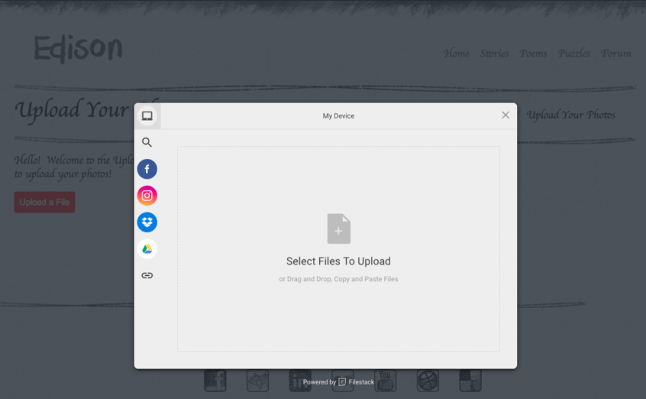Choose Google Drive as the upload source
Screen dimensions: 646x399
pyautogui.click(x=147, y=249)
